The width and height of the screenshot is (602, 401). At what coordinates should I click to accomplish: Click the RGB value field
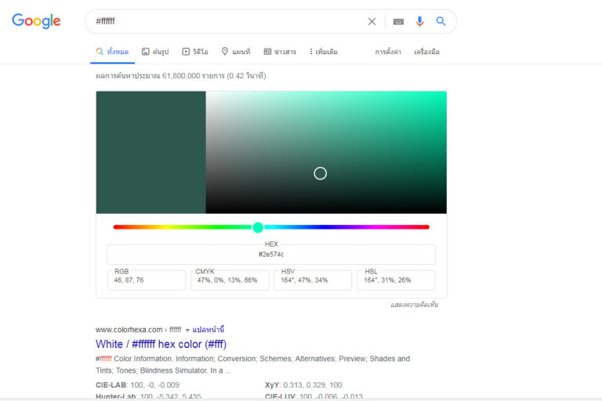pos(147,280)
